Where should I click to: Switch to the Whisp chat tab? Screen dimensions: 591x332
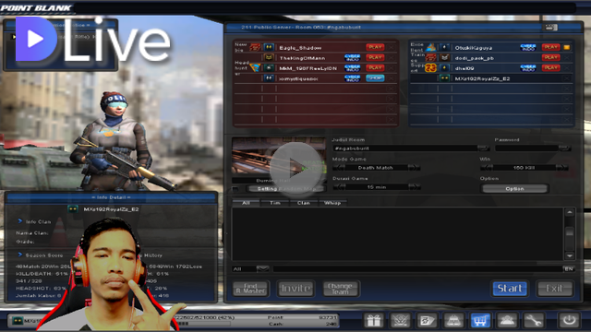[332, 203]
